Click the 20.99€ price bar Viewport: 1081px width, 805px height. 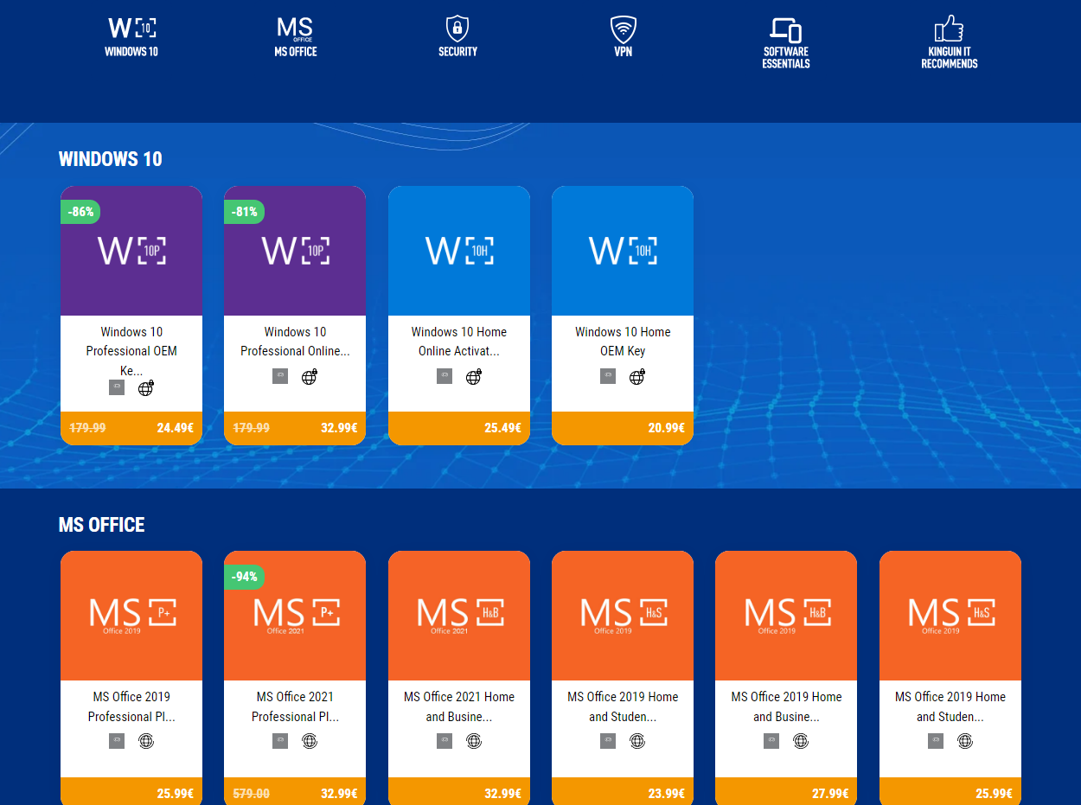click(x=623, y=428)
